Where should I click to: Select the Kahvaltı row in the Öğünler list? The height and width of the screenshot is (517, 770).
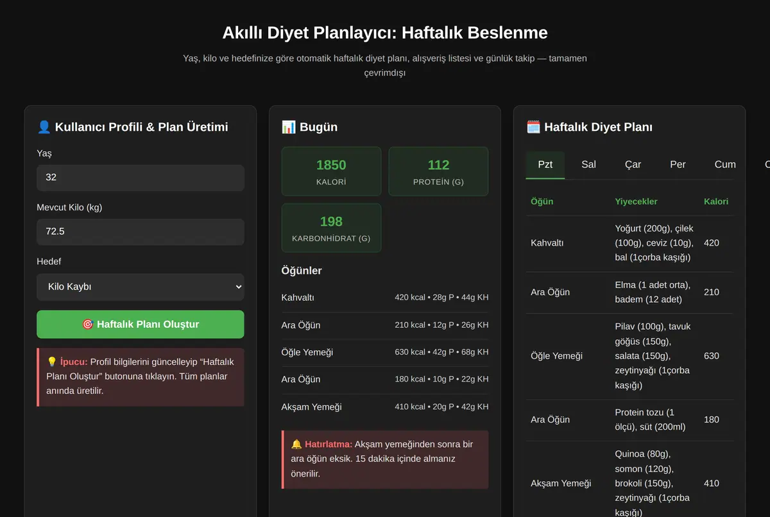(385, 298)
